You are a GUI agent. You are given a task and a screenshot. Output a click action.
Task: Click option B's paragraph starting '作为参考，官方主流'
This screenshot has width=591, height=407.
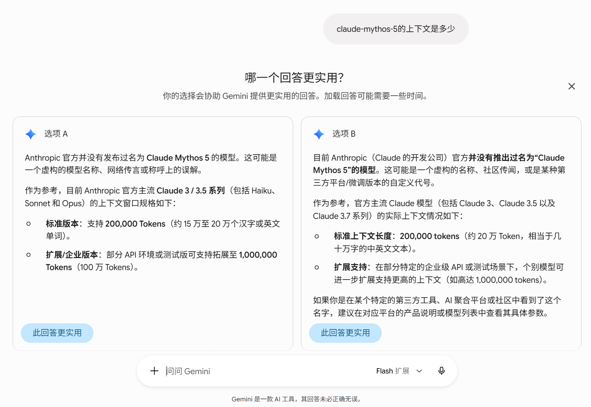434,210
